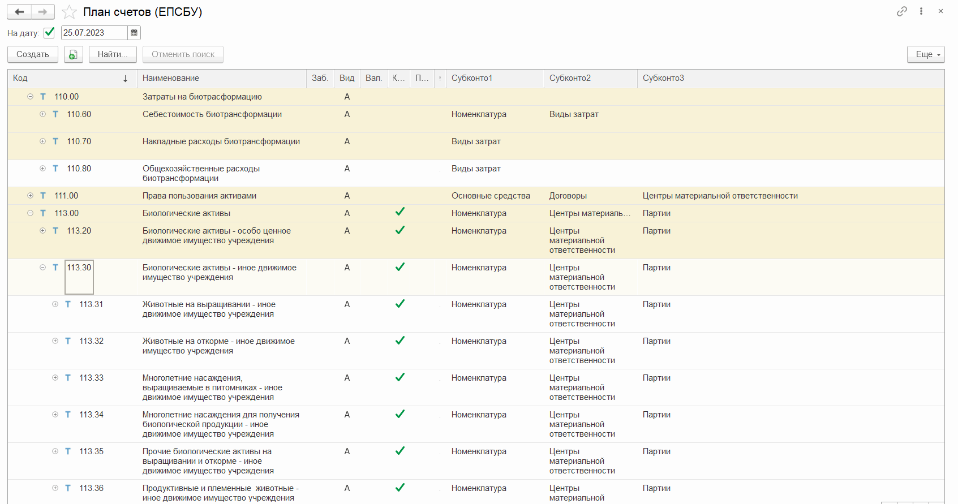This screenshot has height=504, width=958.
Task: Click Виды затрат in Субконто2 column
Action: 574,114
